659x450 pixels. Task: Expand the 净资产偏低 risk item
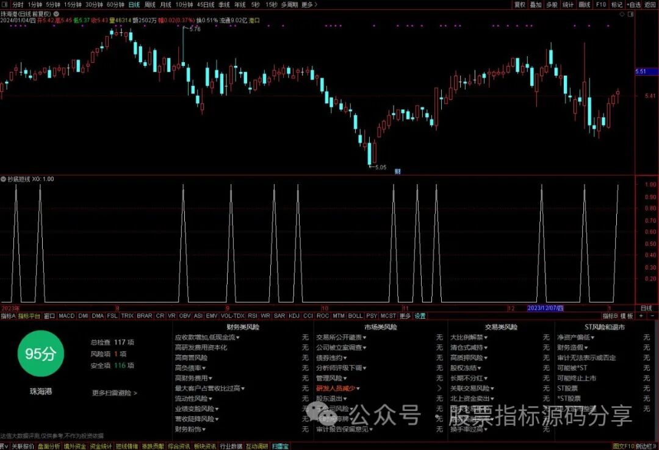pyautogui.click(x=576, y=337)
